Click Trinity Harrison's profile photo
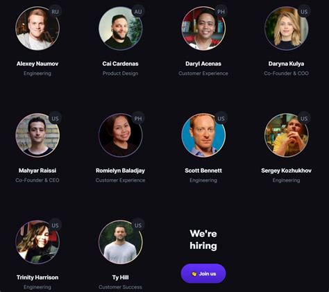This screenshot has width=329, height=292. pos(37,242)
